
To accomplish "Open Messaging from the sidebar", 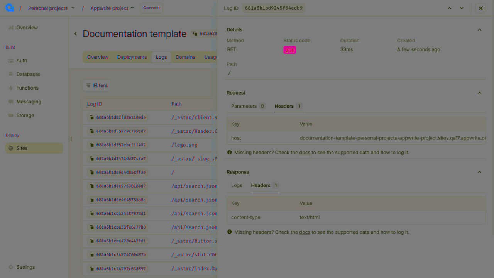I will click(29, 101).
